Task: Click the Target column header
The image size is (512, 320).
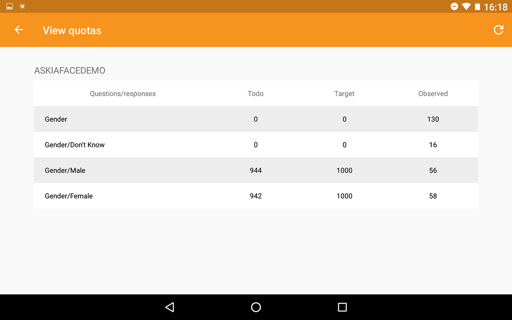Action: (x=344, y=94)
